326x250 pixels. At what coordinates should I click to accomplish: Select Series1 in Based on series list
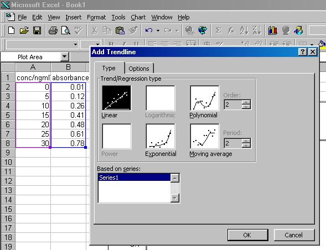(134, 178)
